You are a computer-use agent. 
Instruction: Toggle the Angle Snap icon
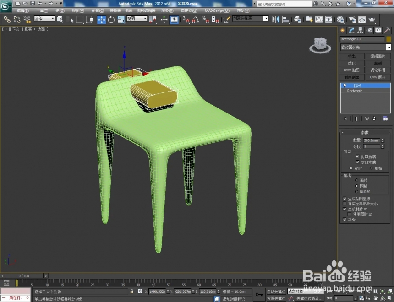coord(196,19)
